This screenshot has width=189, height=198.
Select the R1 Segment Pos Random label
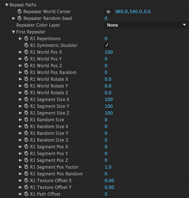(56, 174)
